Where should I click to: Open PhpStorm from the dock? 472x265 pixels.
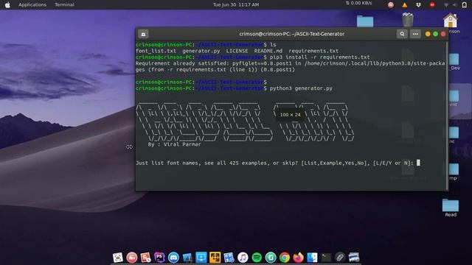[159, 258]
